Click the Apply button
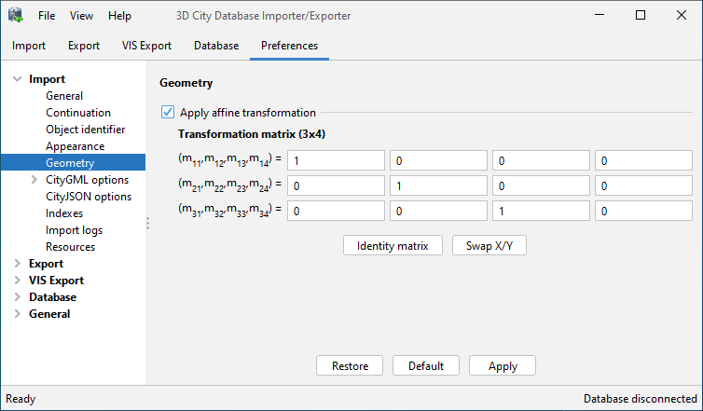 pyautogui.click(x=503, y=365)
